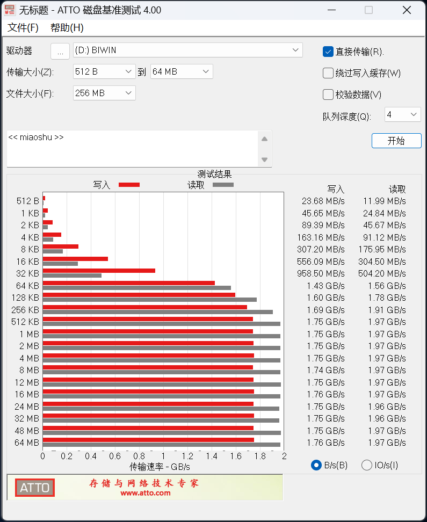
Task: Open the 文件(F) menu
Action: coord(23,27)
